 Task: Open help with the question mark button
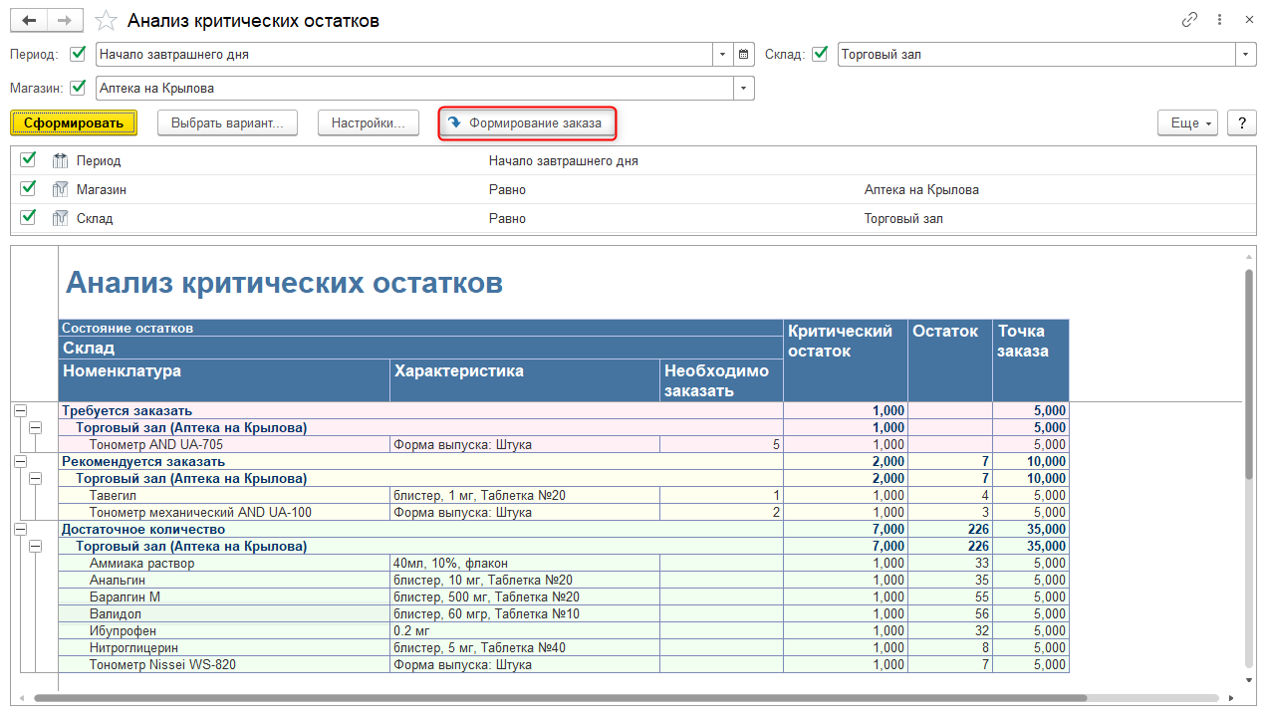pyautogui.click(x=1241, y=122)
